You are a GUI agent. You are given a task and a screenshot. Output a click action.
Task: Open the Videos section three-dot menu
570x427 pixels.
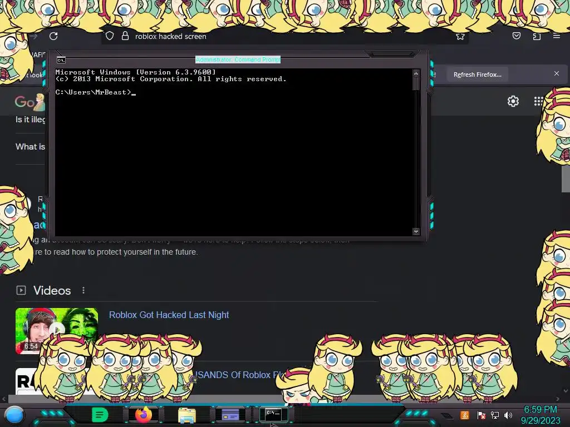pyautogui.click(x=83, y=290)
